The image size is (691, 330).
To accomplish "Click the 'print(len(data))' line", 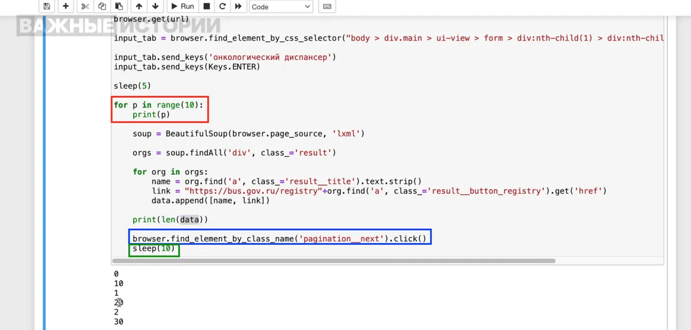I will (170, 220).
